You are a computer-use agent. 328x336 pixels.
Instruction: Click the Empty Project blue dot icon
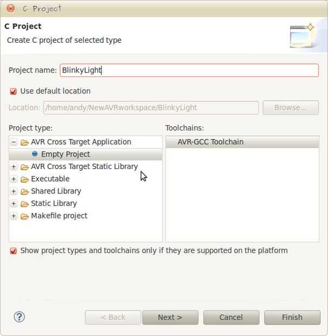(35, 154)
